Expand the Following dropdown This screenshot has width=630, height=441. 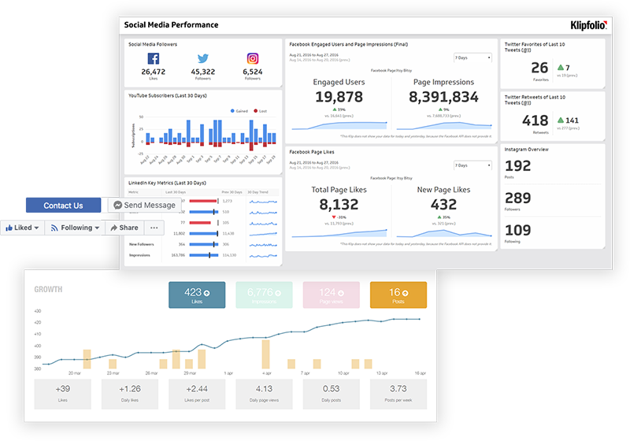pyautogui.click(x=75, y=228)
